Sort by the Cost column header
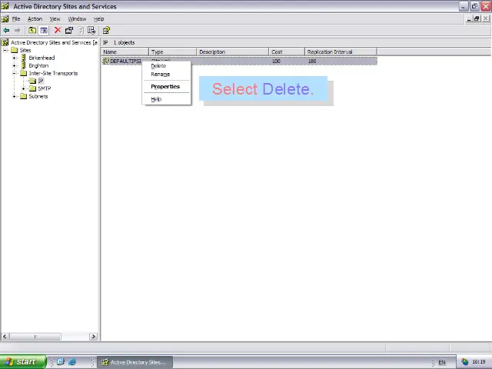The image size is (492, 369). (287, 52)
